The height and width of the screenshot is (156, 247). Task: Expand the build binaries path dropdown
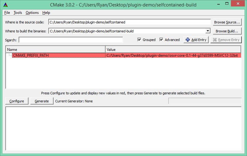208,31
